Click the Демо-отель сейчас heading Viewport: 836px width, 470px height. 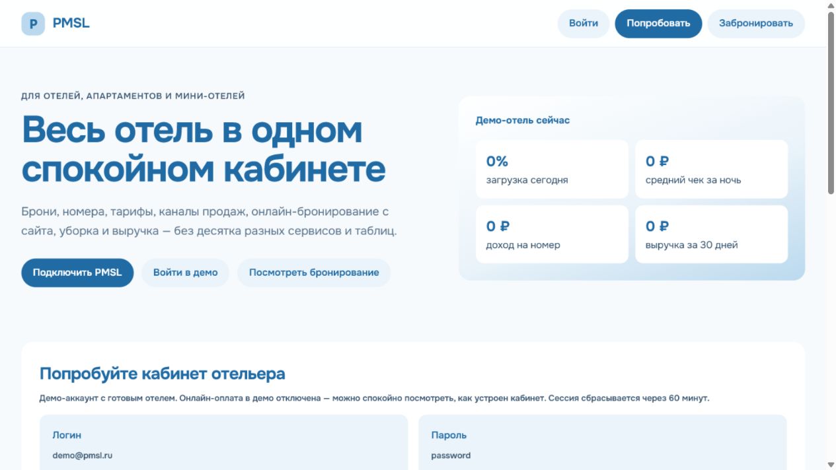click(x=523, y=121)
